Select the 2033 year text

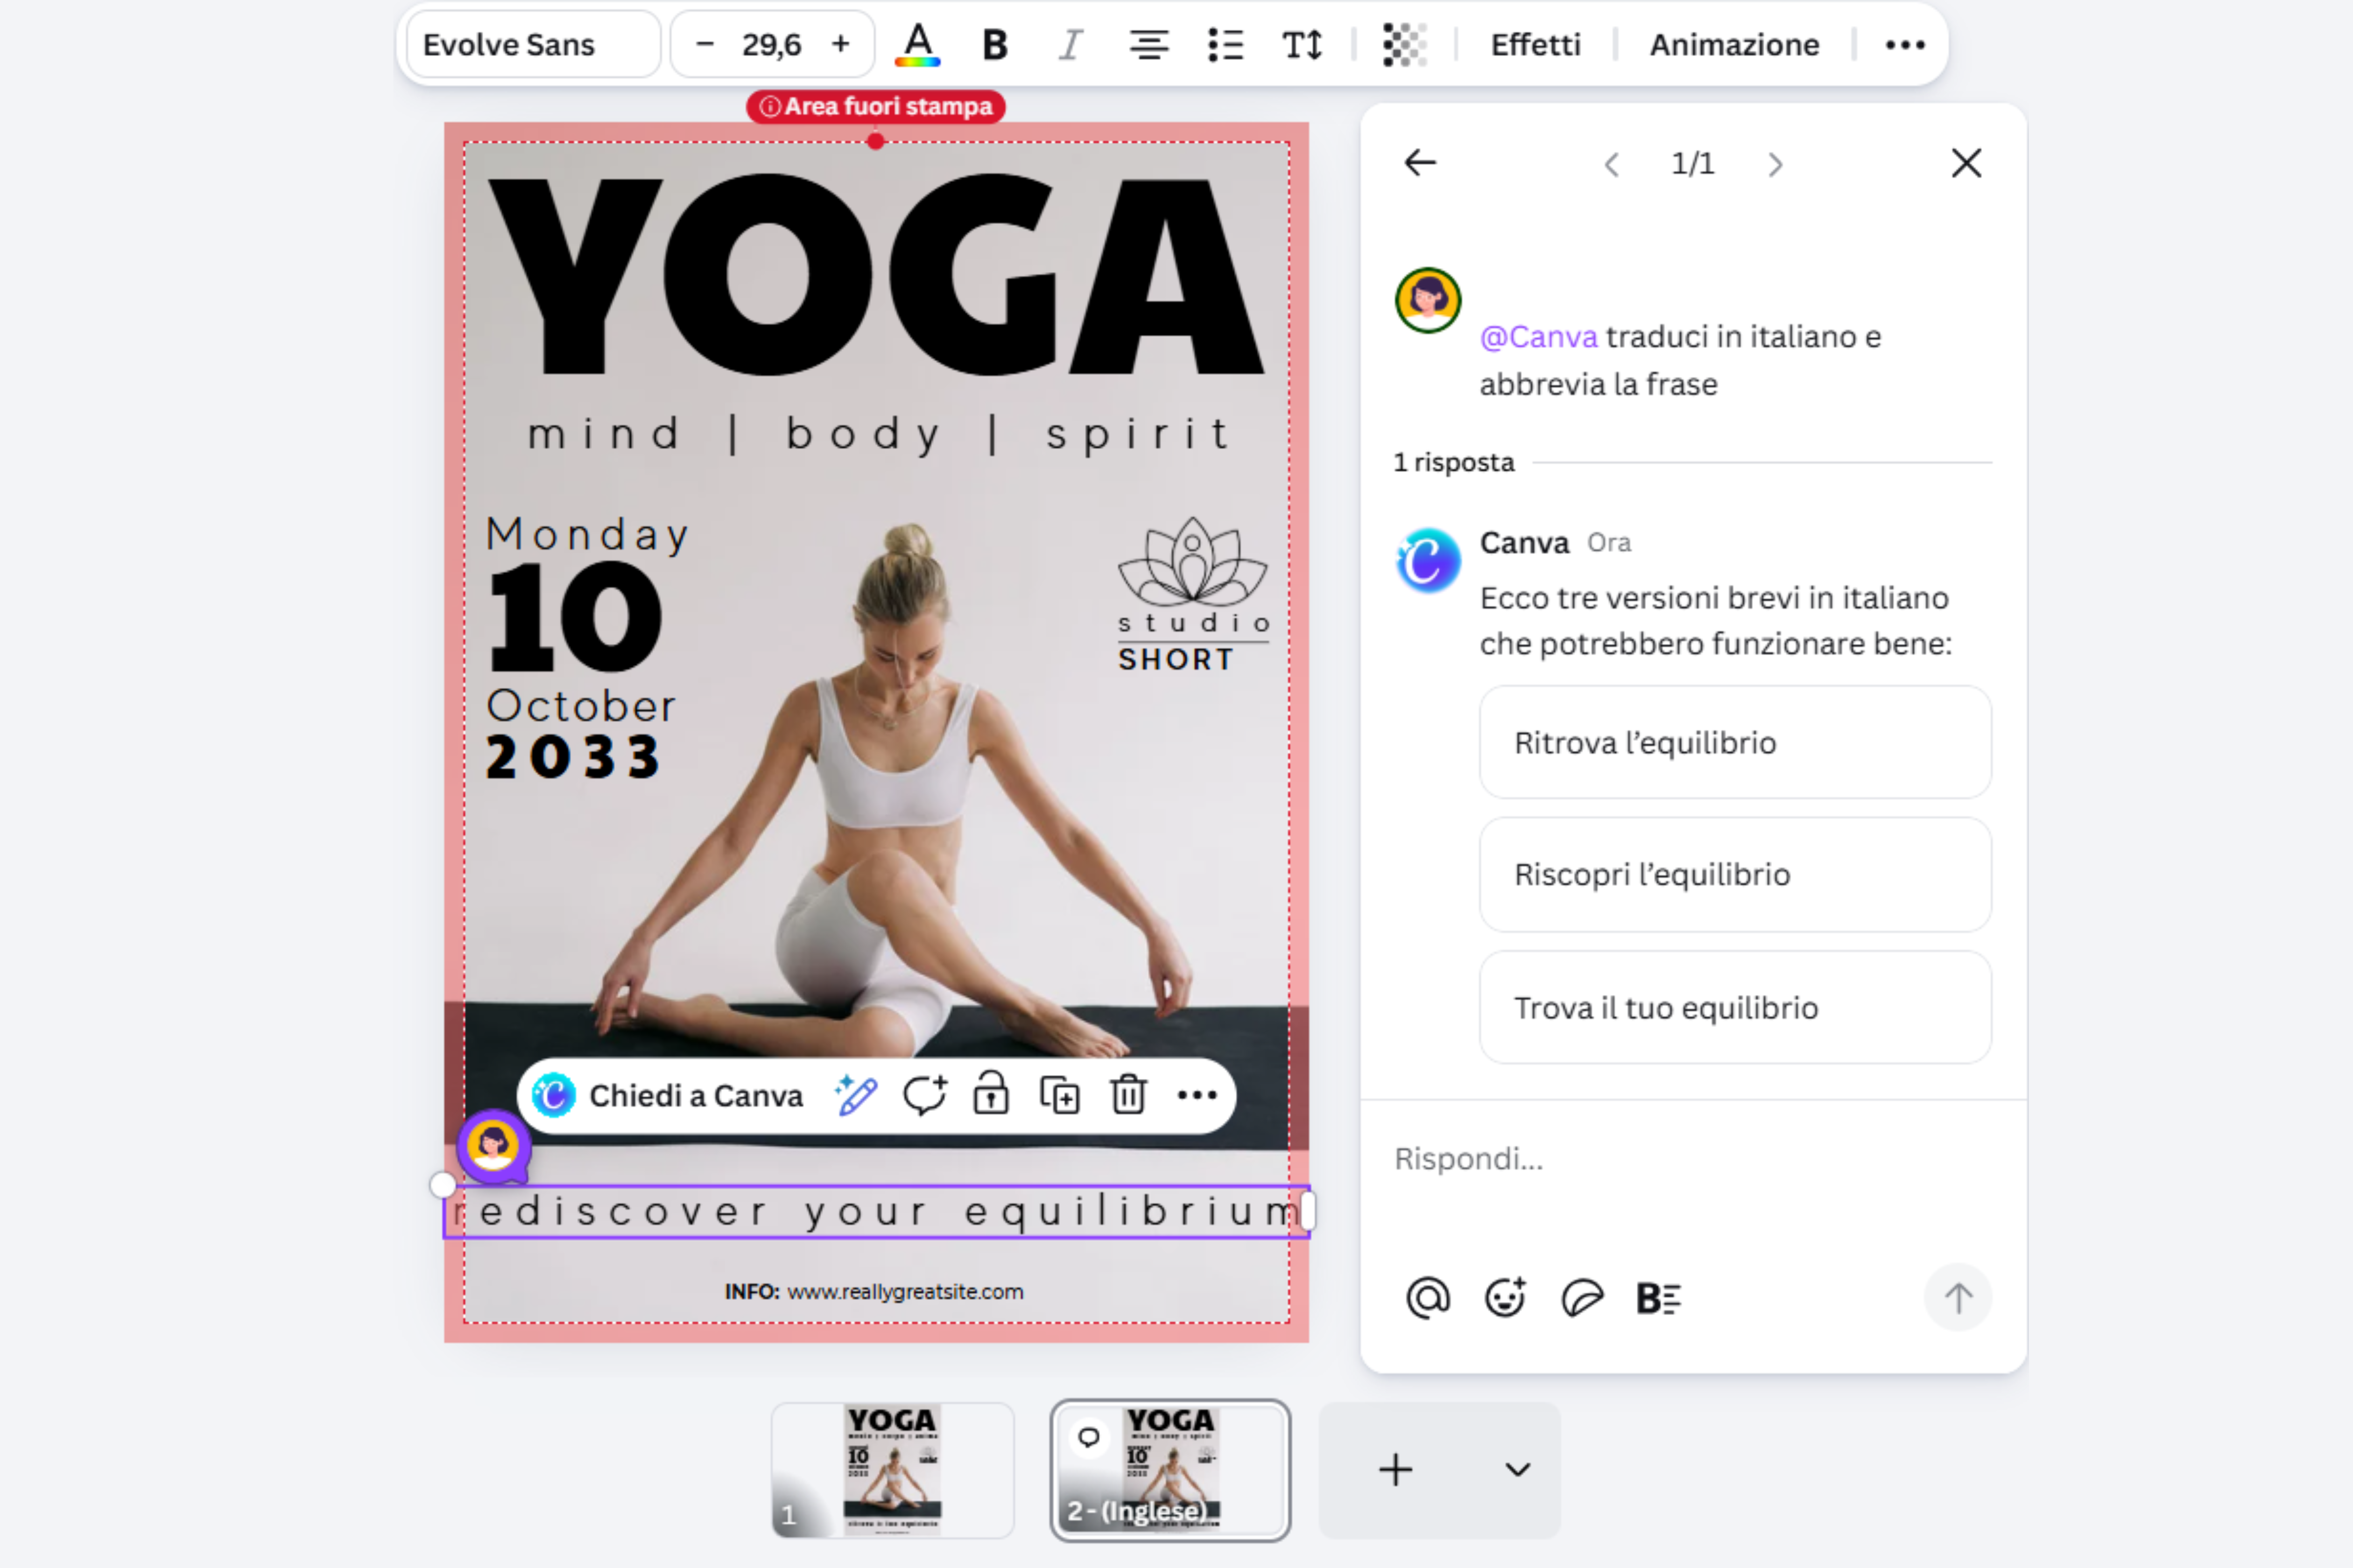point(573,757)
